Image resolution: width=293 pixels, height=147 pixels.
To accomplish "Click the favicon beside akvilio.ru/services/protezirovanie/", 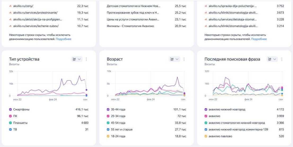I will (x=10, y=12).
